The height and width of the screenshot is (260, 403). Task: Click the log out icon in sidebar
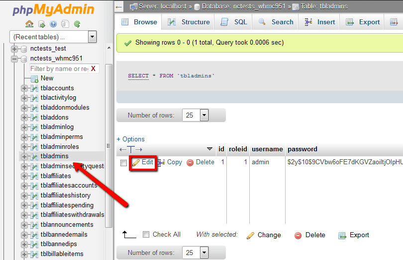coord(41,24)
